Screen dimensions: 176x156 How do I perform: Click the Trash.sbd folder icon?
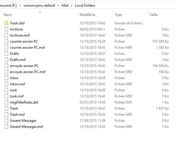pos(7,23)
